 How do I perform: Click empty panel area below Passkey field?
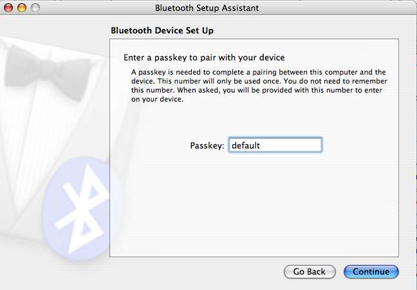pos(254,204)
